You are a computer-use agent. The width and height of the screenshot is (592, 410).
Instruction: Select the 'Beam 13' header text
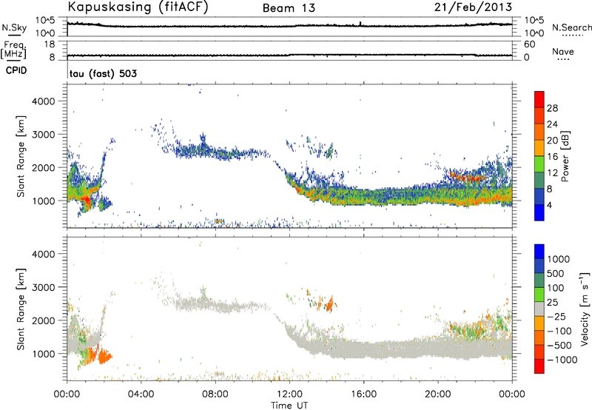[x=289, y=8]
